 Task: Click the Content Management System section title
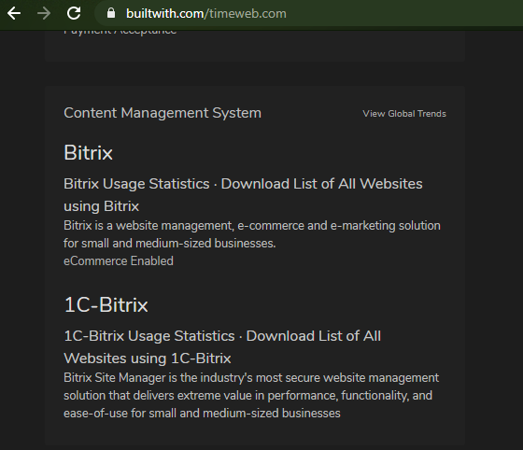tap(163, 113)
